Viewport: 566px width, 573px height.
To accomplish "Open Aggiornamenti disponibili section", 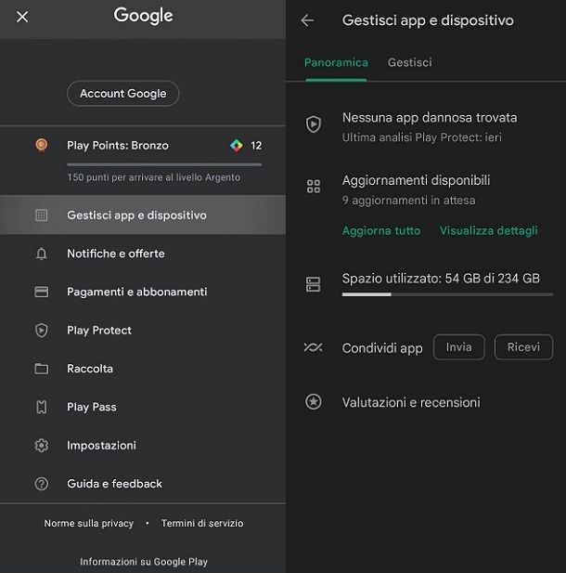I will tap(416, 180).
